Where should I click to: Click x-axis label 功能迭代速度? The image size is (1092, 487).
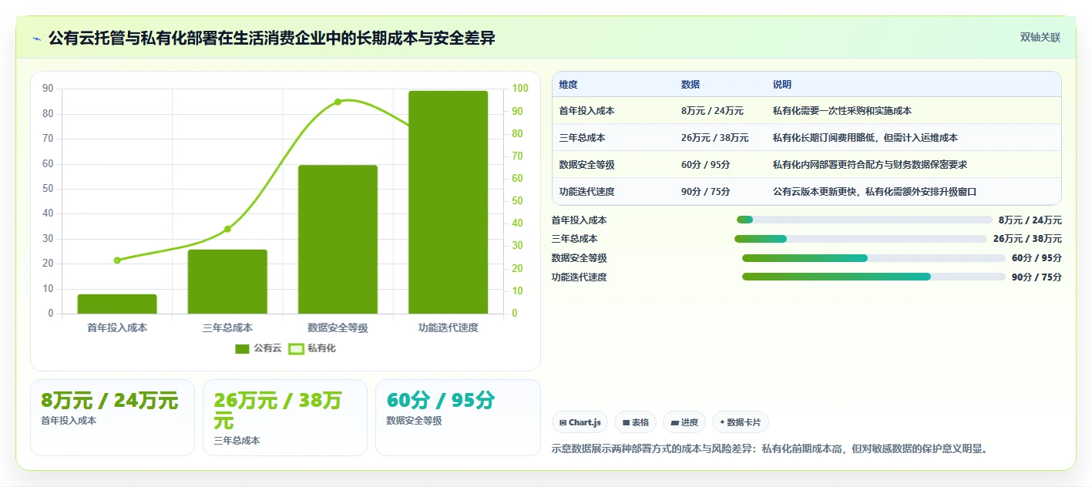[x=449, y=327]
